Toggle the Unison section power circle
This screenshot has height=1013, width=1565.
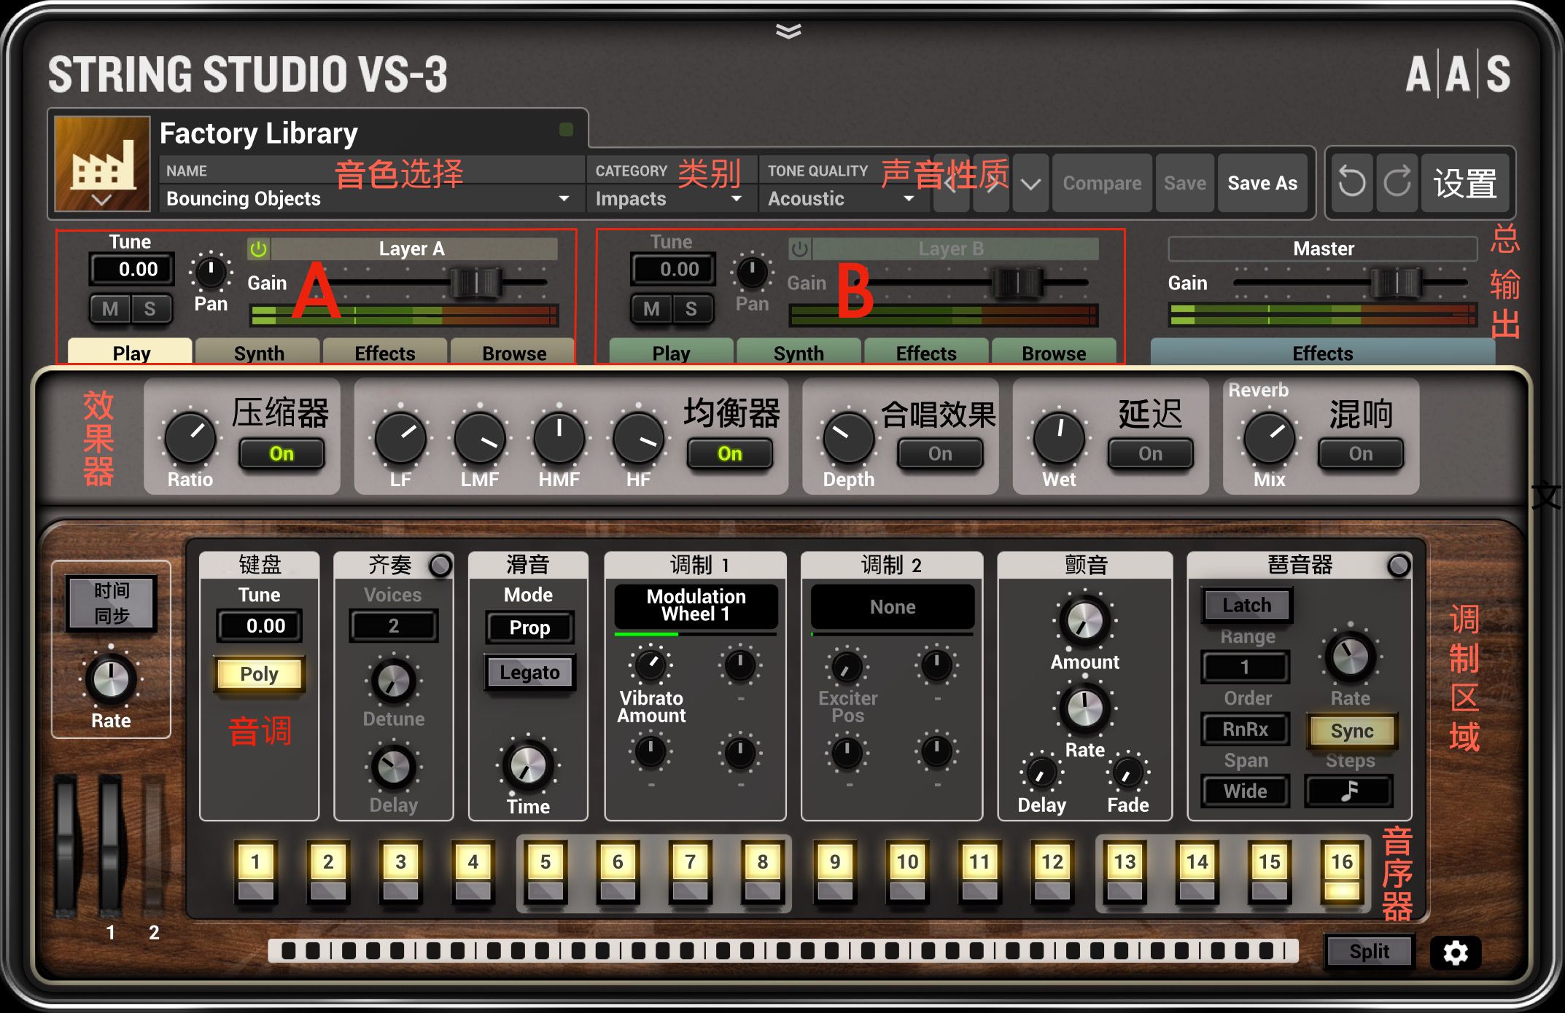coord(440,565)
